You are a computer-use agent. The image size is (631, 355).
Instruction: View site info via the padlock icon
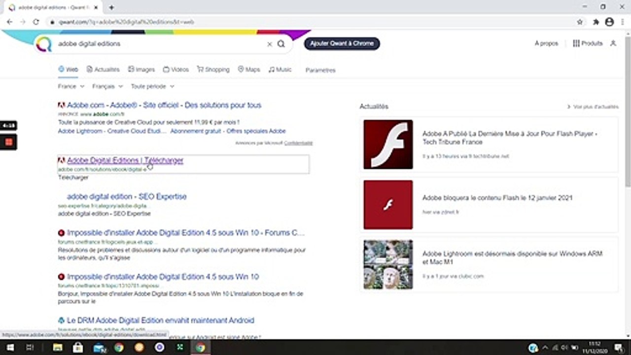[x=52, y=22]
